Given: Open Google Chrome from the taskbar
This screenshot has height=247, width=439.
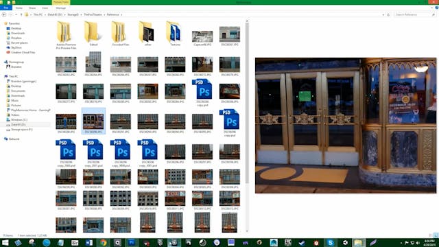Looking at the screenshot, I should [104, 242].
